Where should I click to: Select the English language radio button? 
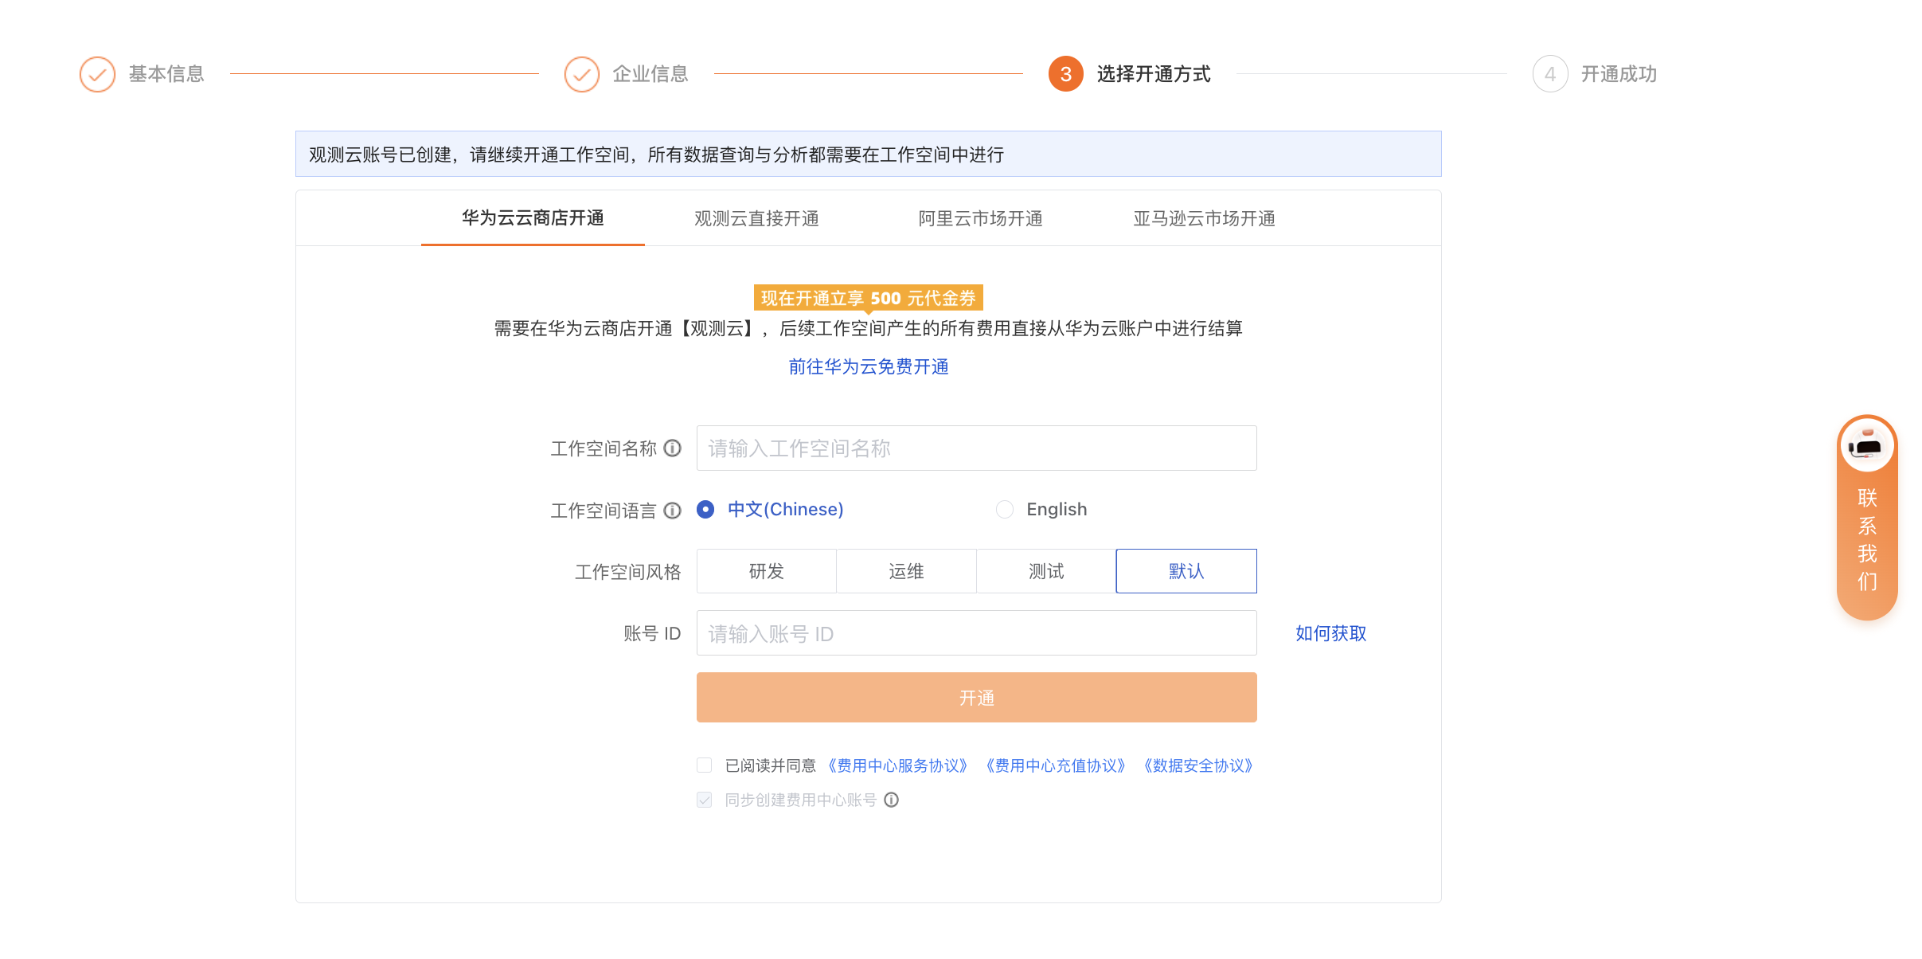(x=1005, y=509)
